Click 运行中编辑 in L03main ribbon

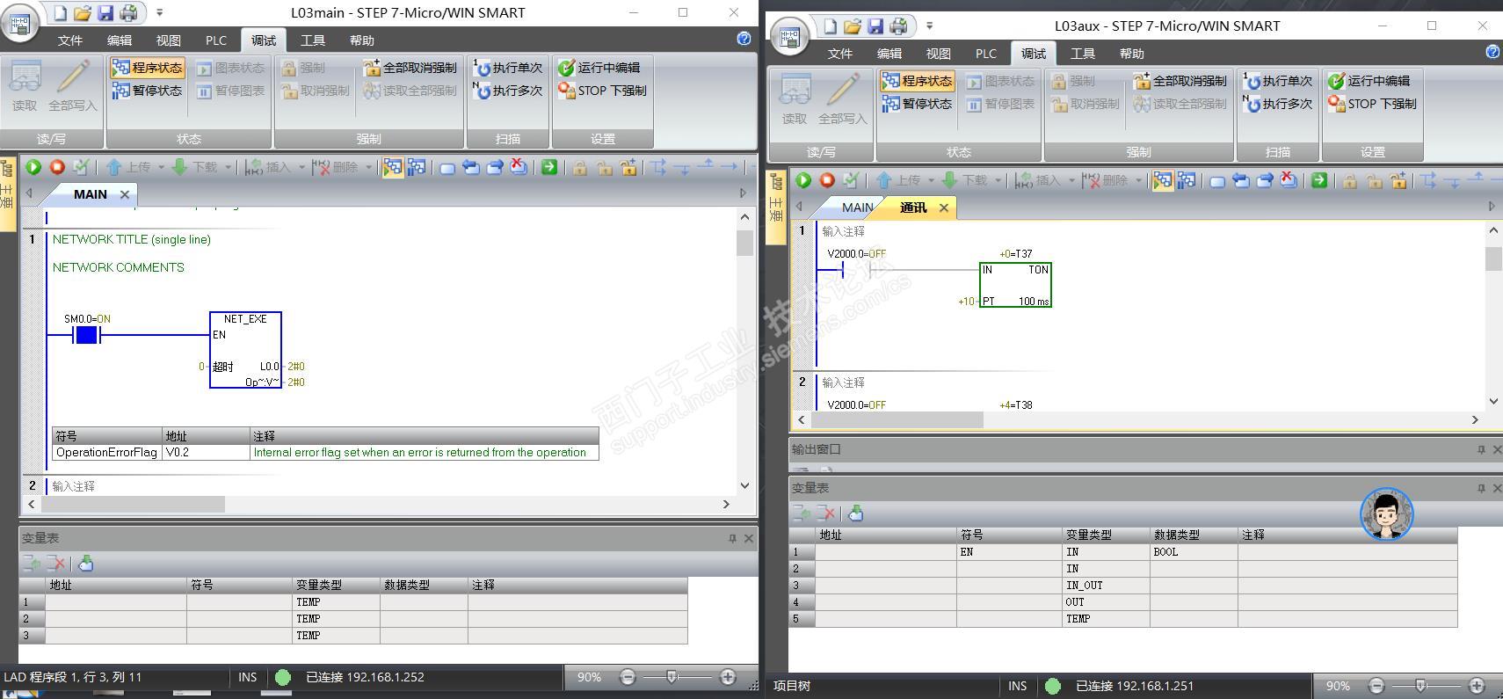599,68
